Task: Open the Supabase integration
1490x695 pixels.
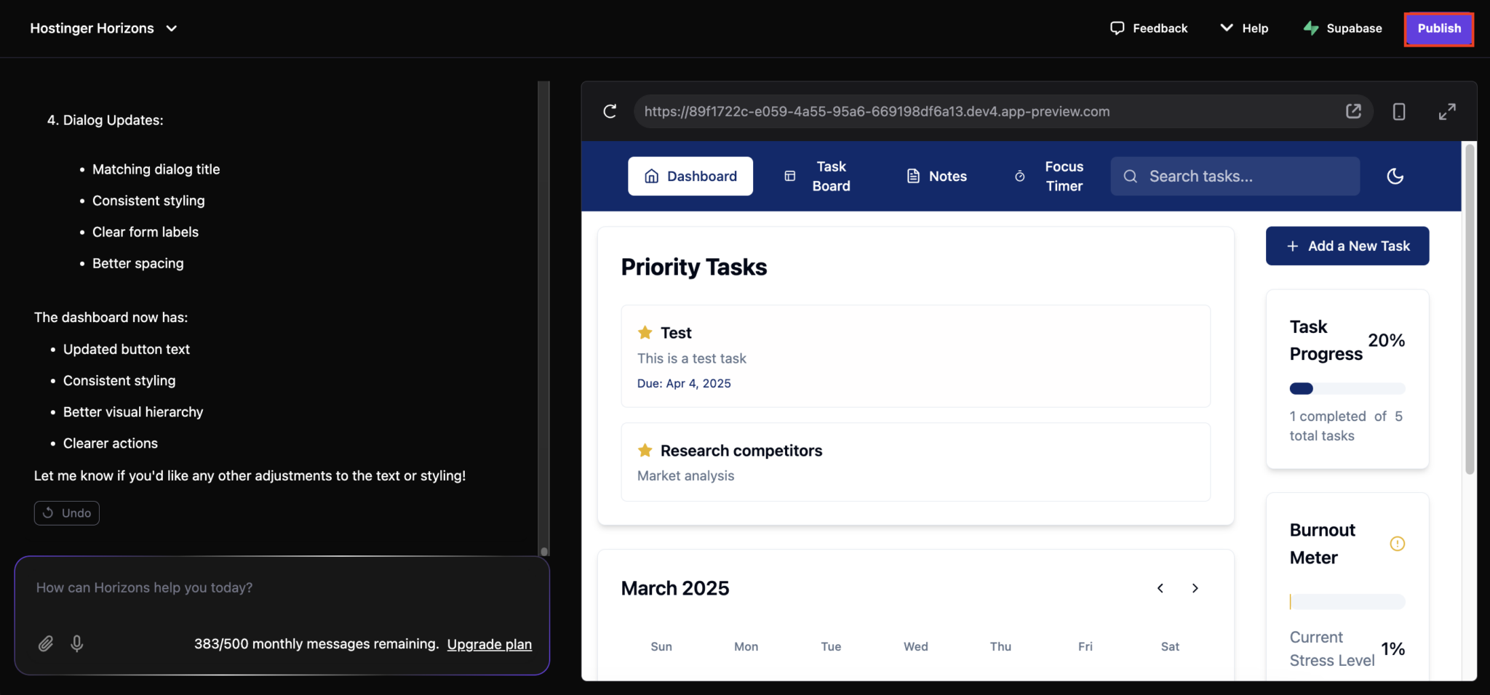Action: 1342,28
